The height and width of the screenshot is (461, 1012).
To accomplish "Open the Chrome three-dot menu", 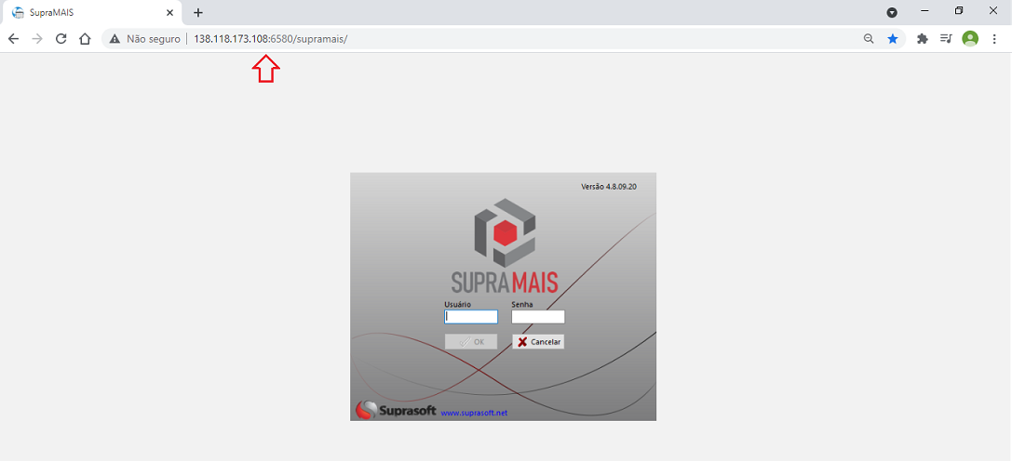I will (994, 39).
